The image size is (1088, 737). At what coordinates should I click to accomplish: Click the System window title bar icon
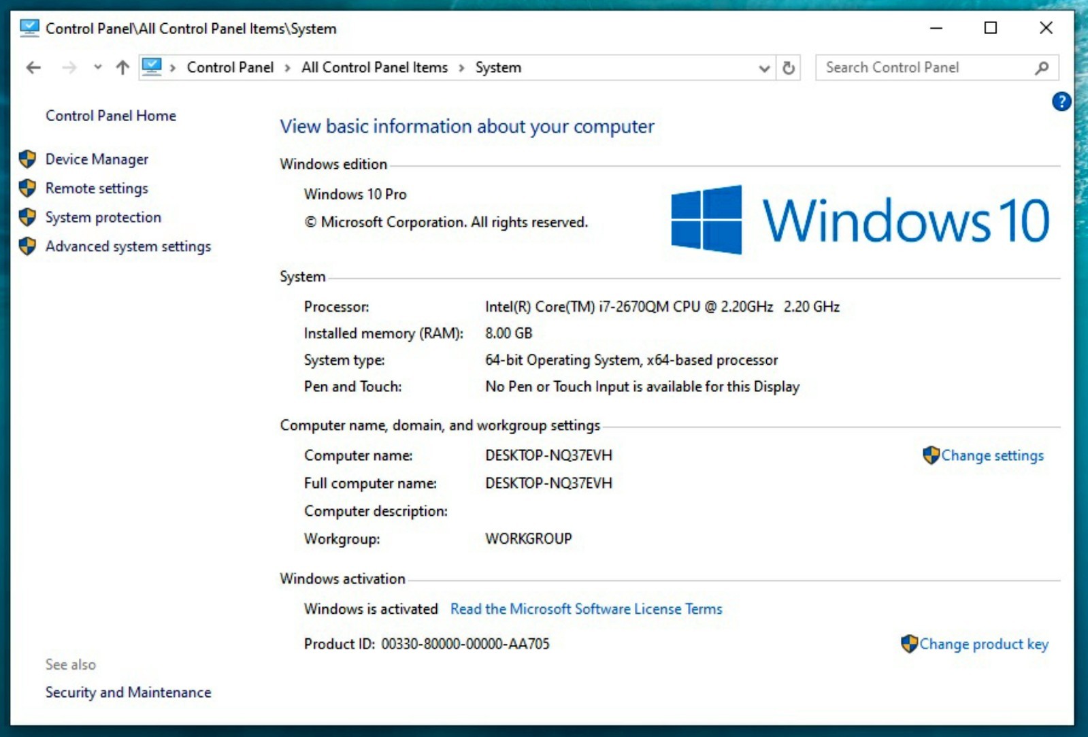click(29, 28)
